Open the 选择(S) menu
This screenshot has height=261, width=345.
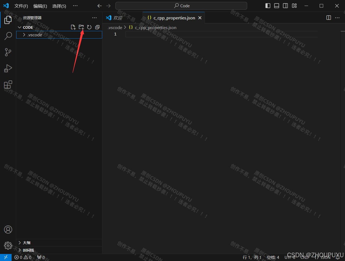[x=59, y=6]
